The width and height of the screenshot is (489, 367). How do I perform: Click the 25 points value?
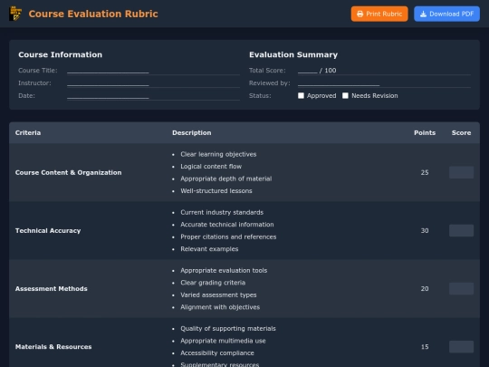(425, 172)
